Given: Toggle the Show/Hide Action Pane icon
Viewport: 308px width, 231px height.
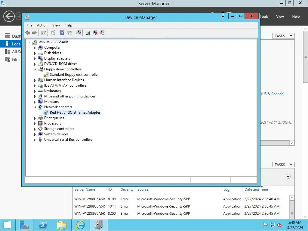Looking at the screenshot, I should pyautogui.click(x=69, y=32).
